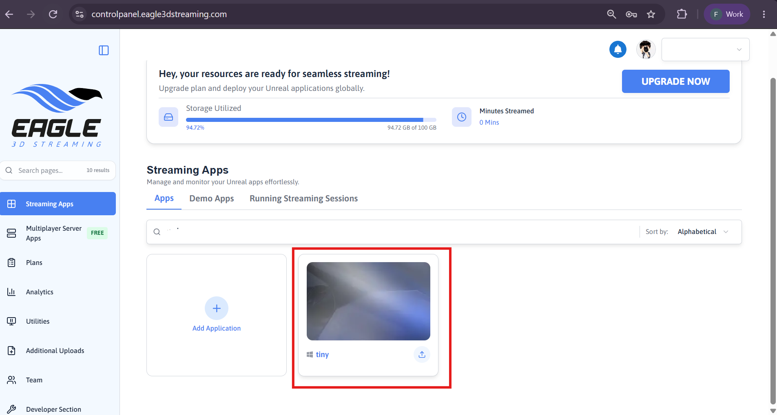The height and width of the screenshot is (415, 777).
Task: Click the Developer Section wrench icon
Action: point(11,409)
